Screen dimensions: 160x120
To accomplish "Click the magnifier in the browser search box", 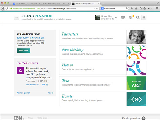I will tap(127, 8).
